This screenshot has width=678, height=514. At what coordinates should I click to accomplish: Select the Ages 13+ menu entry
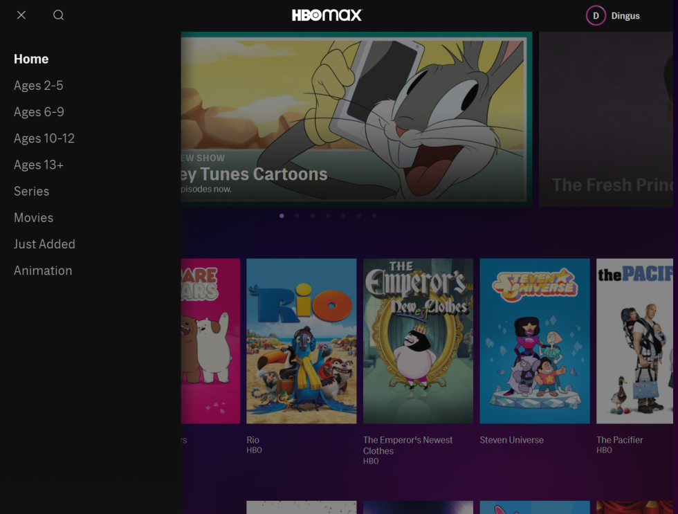click(38, 165)
